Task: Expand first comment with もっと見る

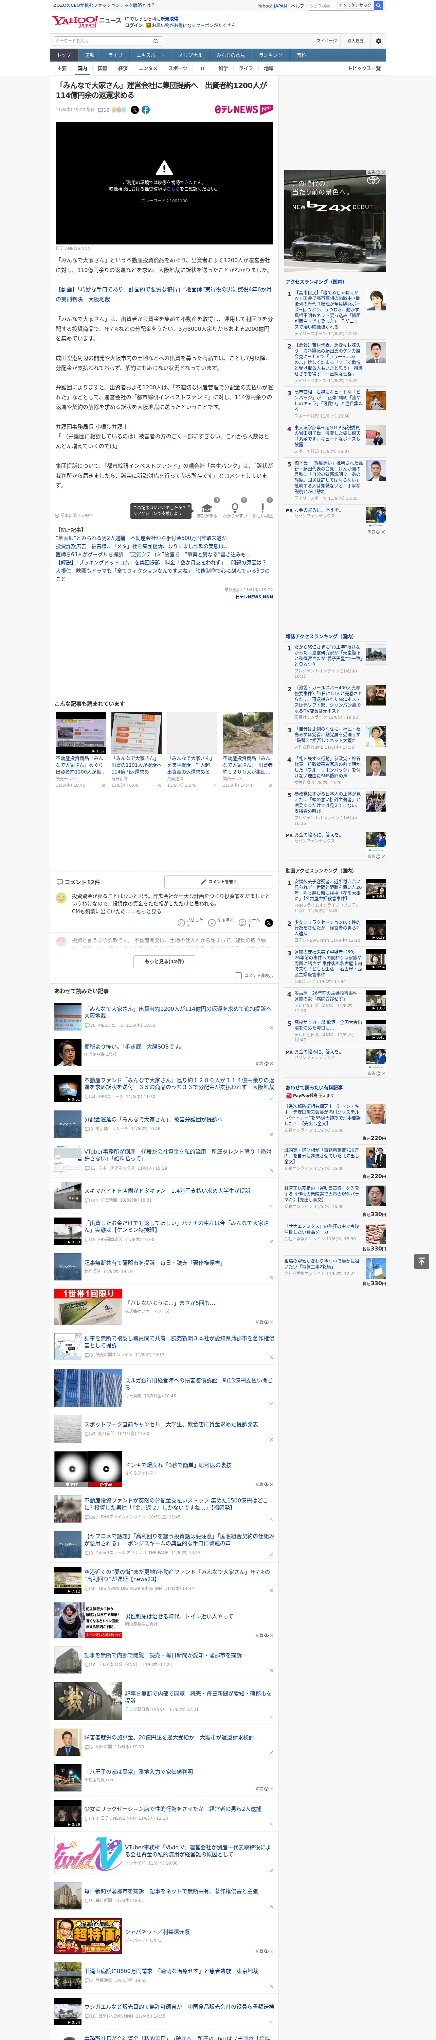Action: (148, 911)
